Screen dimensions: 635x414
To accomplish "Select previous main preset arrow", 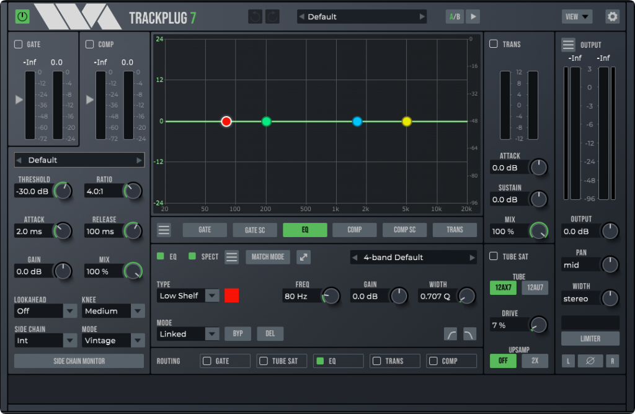I will pos(302,17).
